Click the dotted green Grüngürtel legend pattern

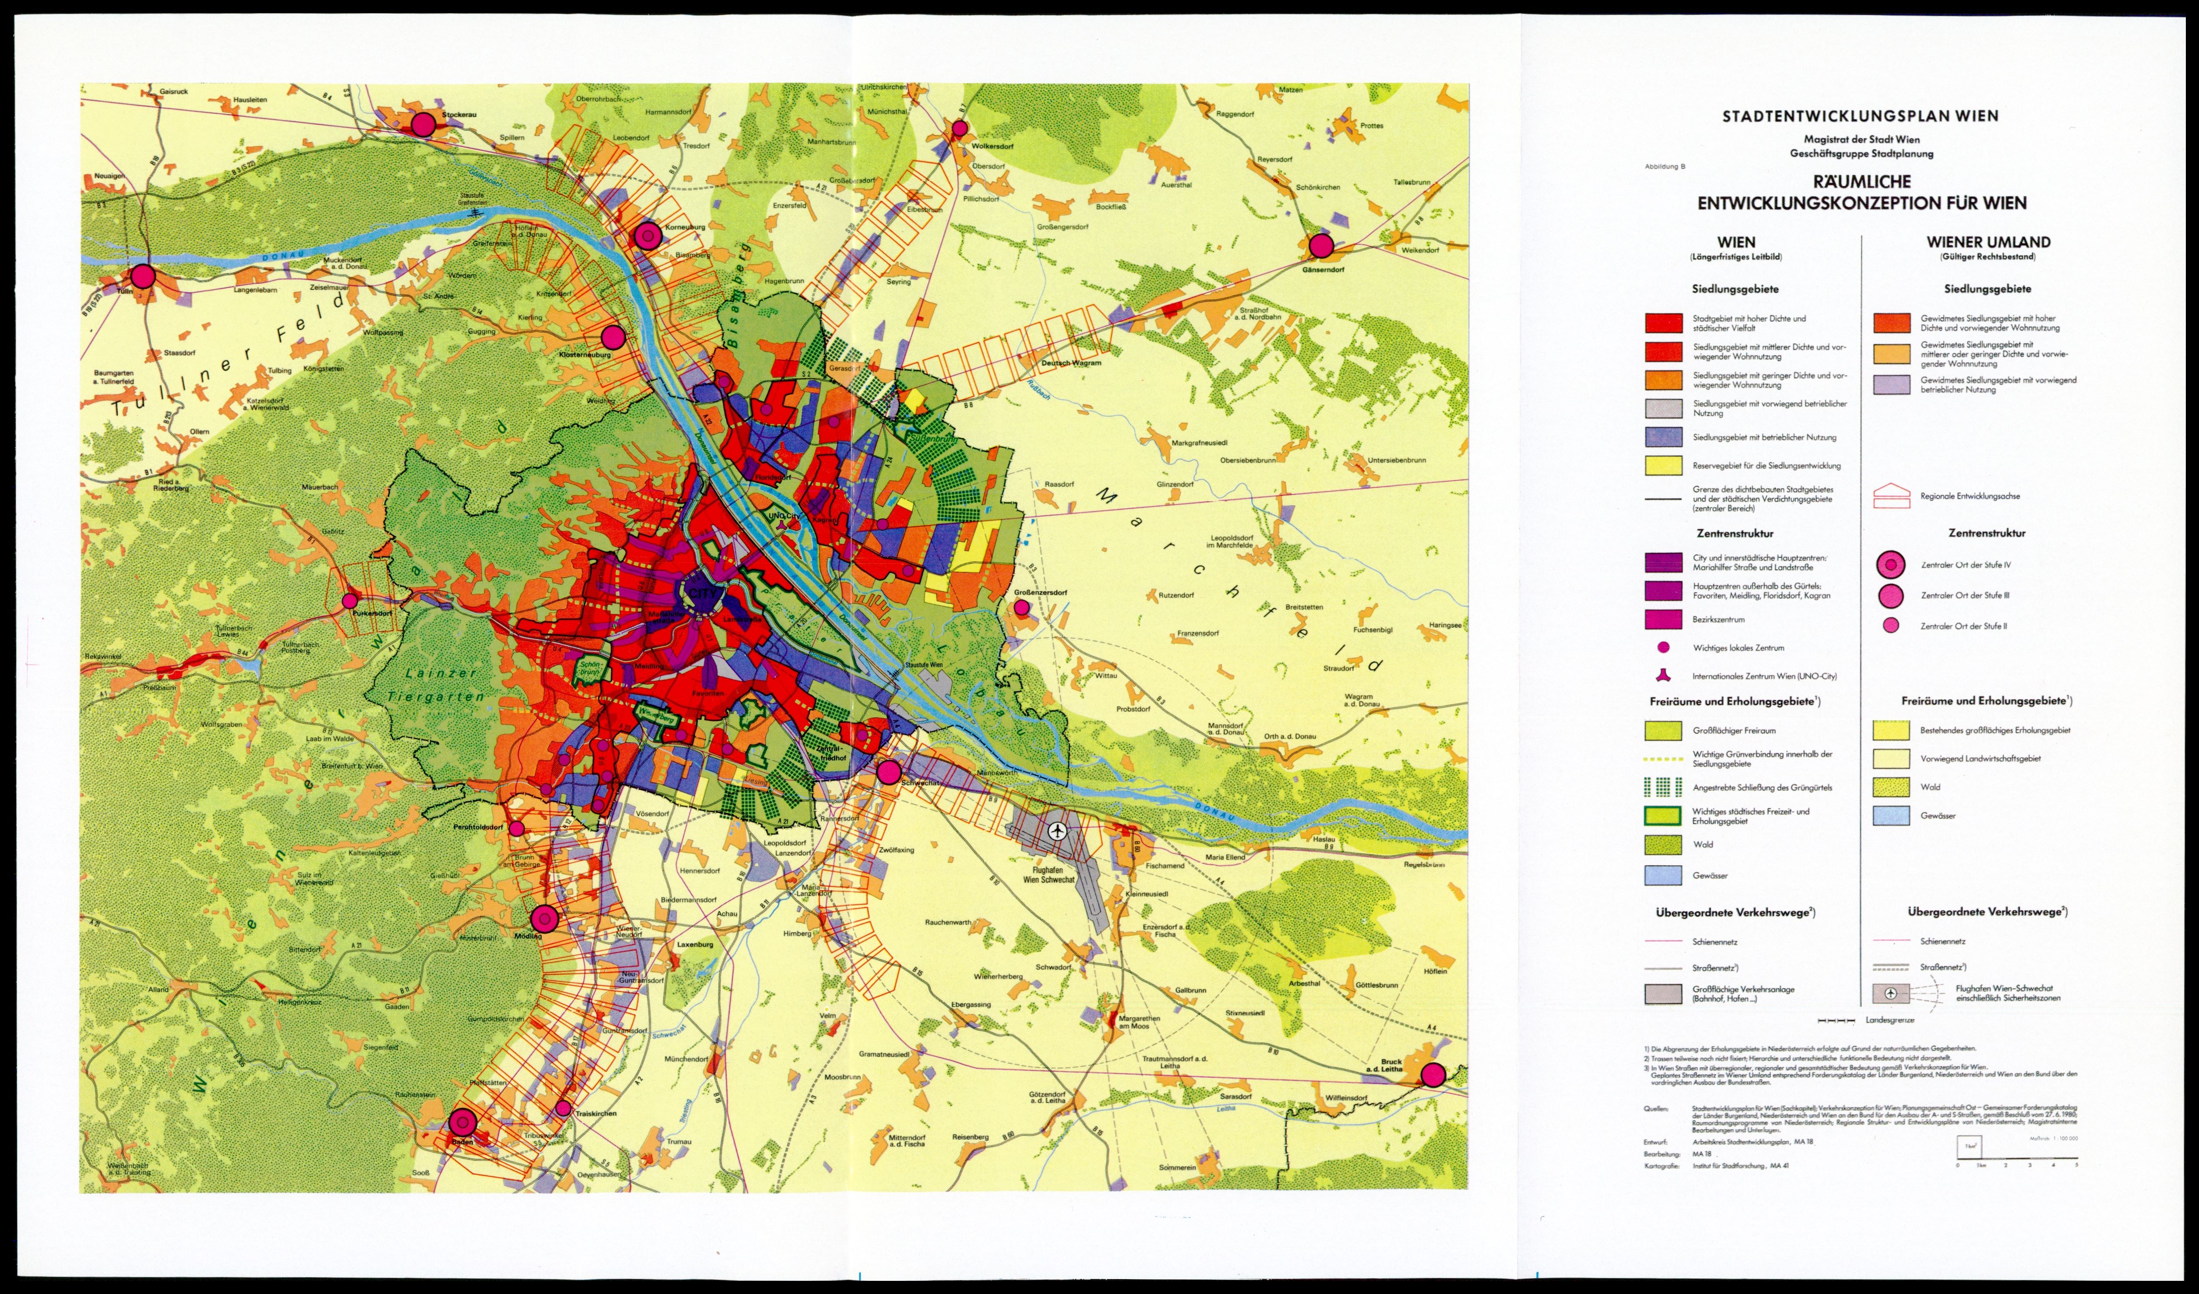click(x=1663, y=788)
